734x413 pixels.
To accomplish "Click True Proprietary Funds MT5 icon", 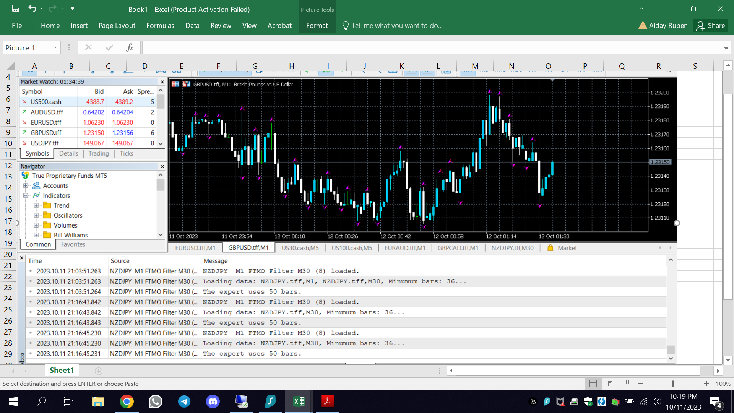I will (25, 175).
